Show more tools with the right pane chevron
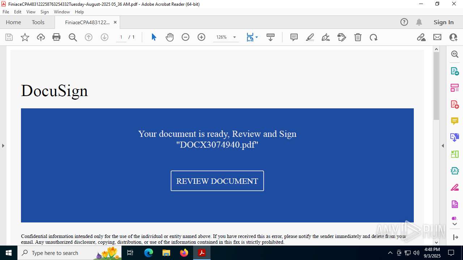The width and height of the screenshot is (463, 260). (x=455, y=224)
